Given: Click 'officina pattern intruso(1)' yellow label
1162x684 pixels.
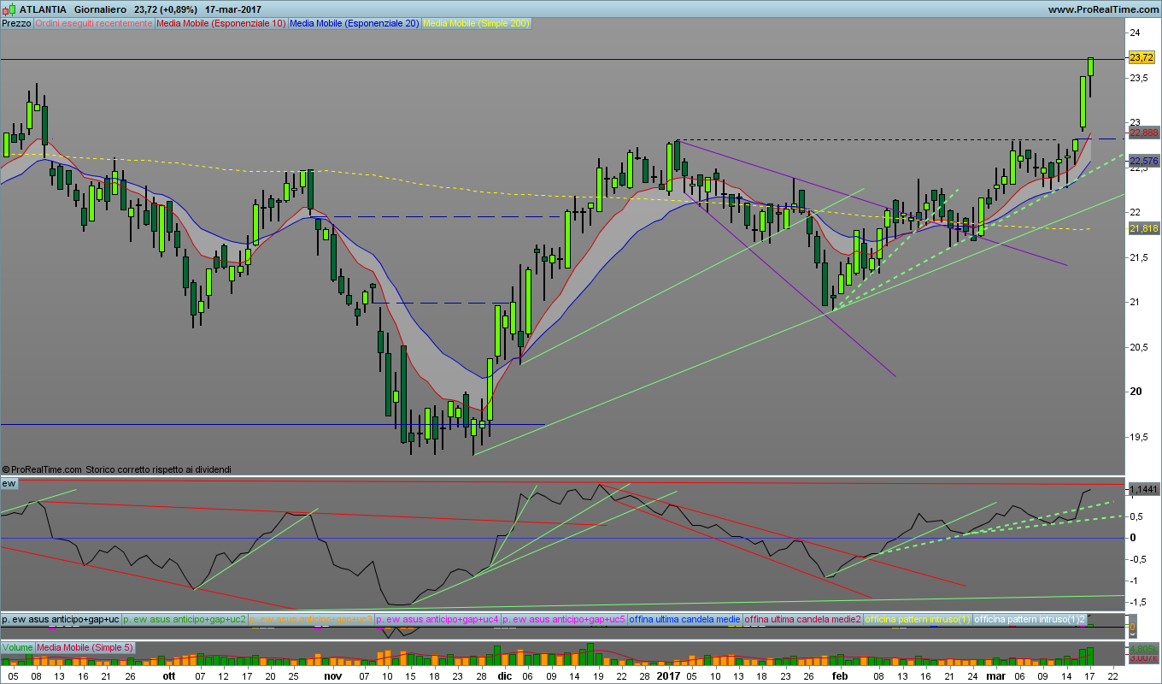Looking at the screenshot, I should [918, 619].
